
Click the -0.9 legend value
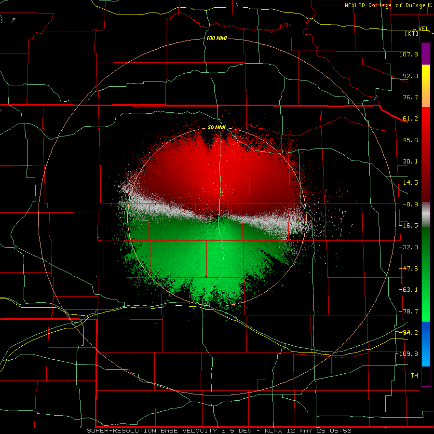pos(410,204)
